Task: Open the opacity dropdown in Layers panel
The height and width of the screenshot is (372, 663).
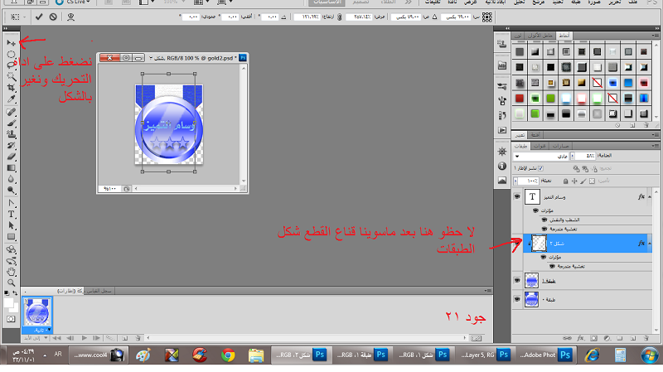Action: point(573,156)
